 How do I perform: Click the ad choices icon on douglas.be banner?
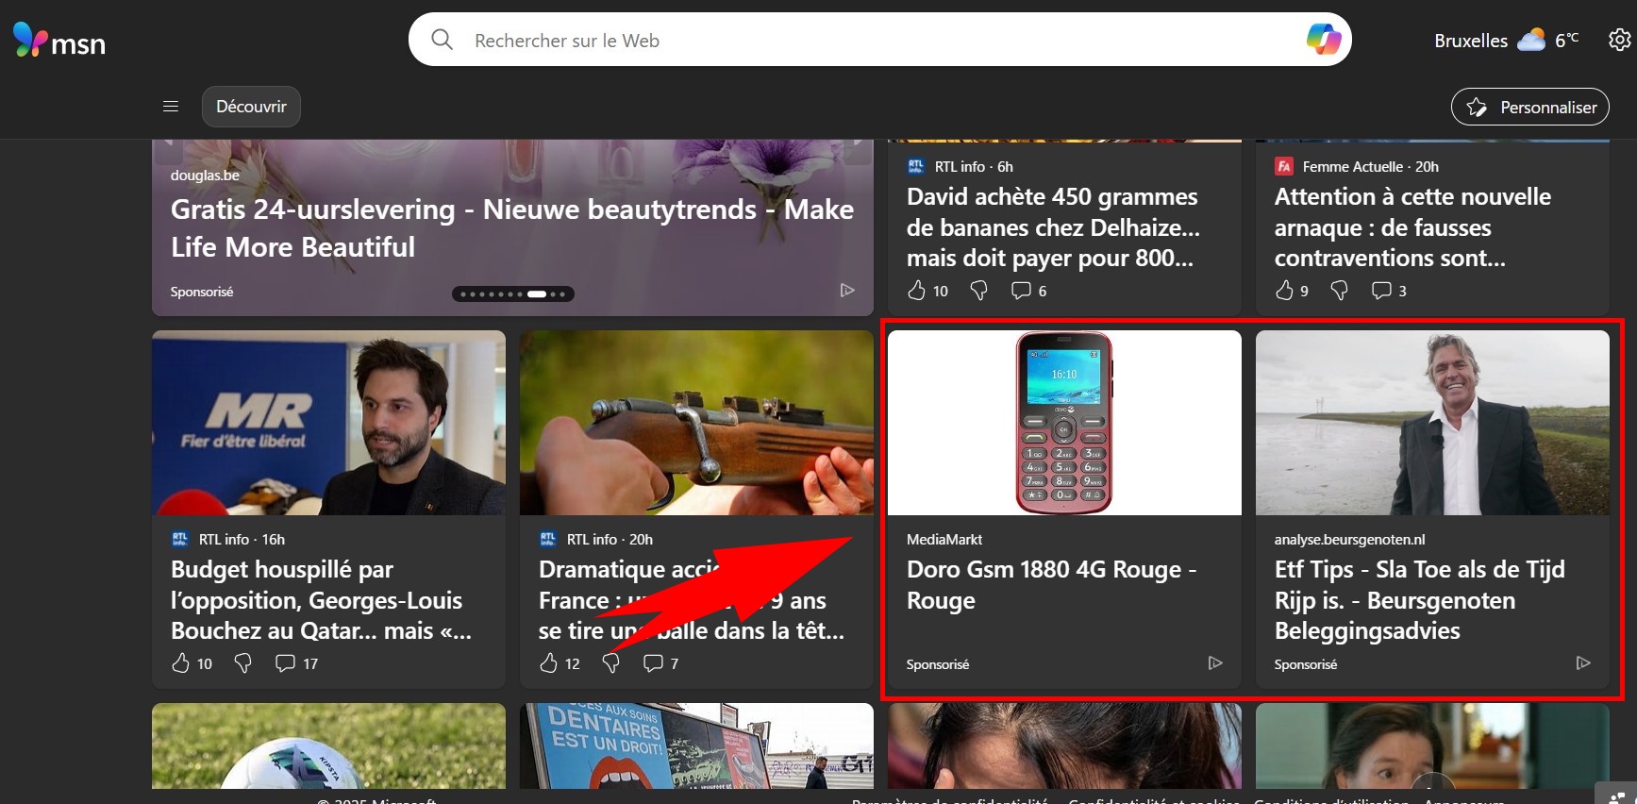847,291
